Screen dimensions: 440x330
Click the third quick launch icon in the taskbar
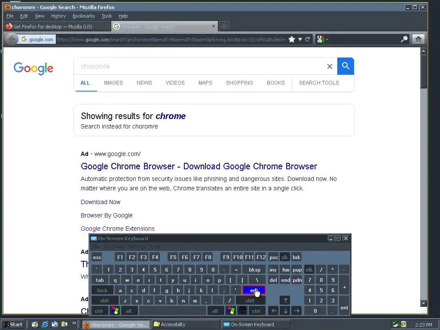pos(55,324)
